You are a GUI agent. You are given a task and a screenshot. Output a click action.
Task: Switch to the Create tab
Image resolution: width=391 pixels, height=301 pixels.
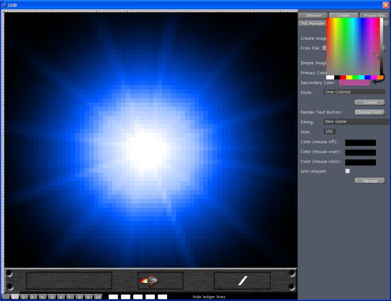(344, 16)
